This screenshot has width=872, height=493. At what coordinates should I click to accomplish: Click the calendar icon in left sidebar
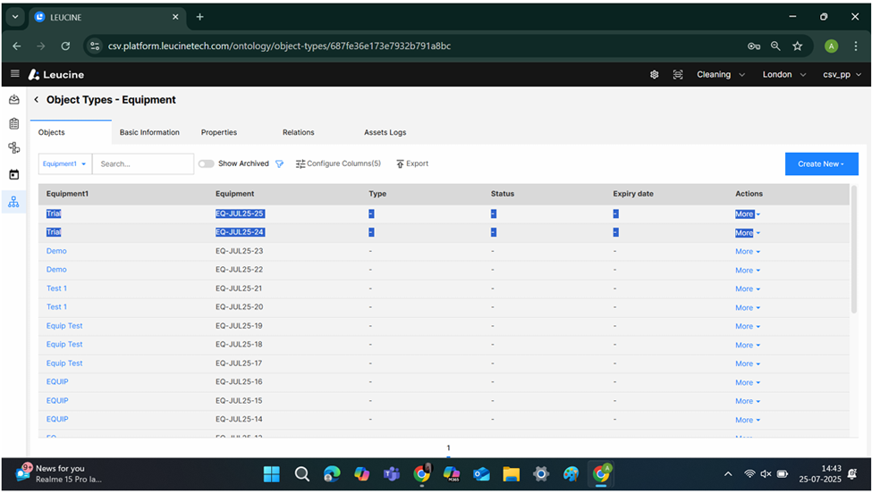[x=13, y=175]
